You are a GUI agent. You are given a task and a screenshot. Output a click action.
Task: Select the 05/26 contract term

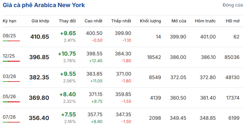pos(9,97)
